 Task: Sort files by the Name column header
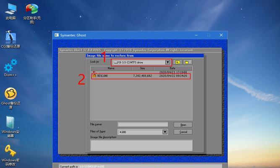point(111,68)
